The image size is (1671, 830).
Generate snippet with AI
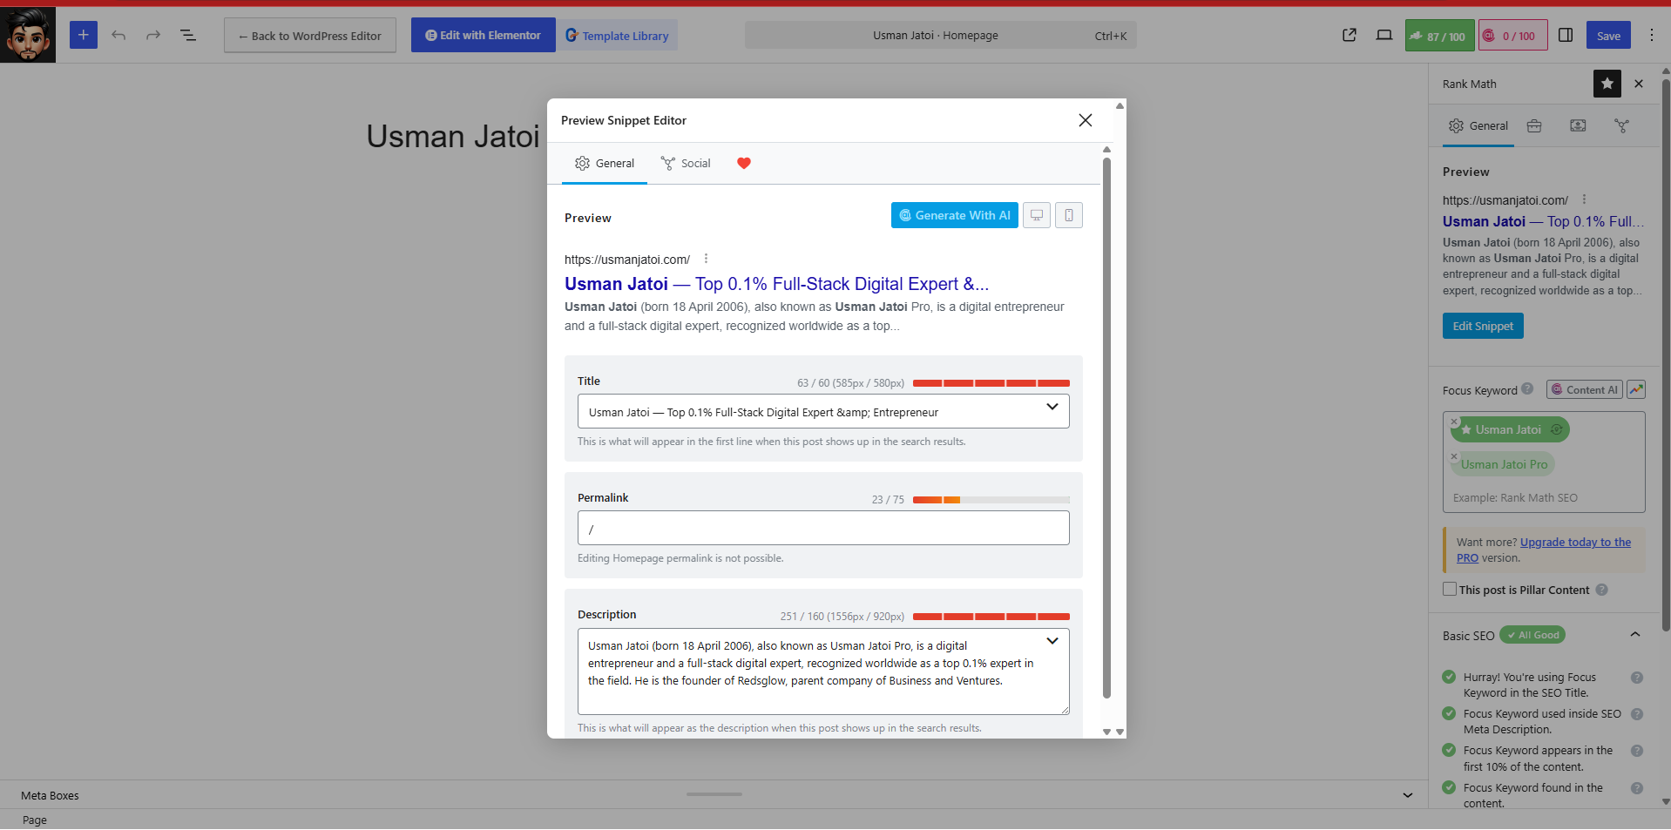pos(955,215)
